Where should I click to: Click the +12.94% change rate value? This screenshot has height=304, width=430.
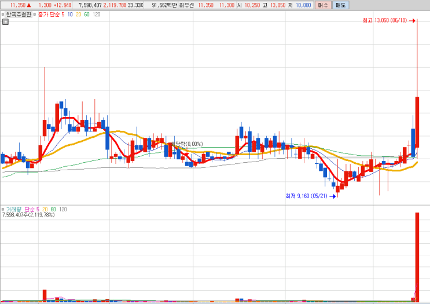click(x=63, y=5)
